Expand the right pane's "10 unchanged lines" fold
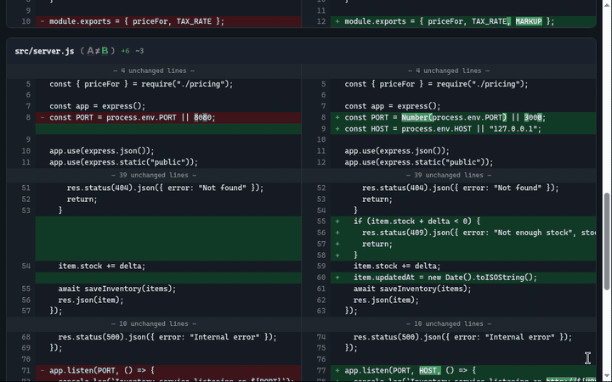This screenshot has width=612, height=382. pyautogui.click(x=449, y=323)
